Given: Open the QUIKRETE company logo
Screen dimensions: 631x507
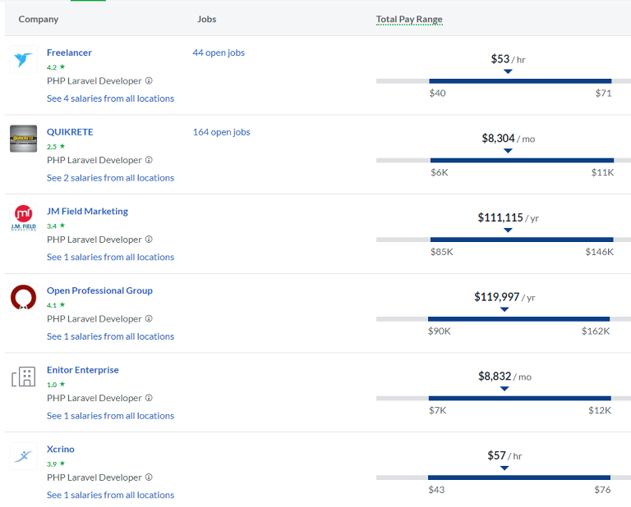Looking at the screenshot, I should 23,139.
